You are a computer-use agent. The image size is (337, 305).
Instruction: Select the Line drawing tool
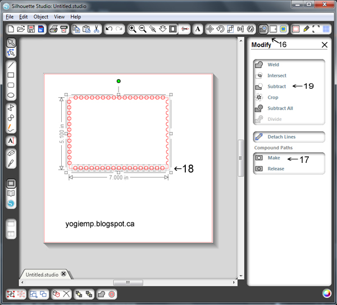point(11,65)
